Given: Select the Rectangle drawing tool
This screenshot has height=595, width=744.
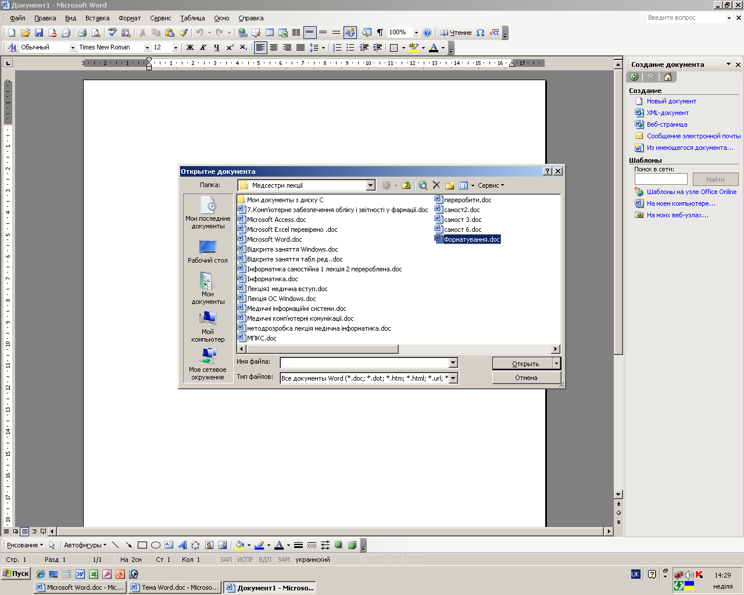Looking at the screenshot, I should coord(142,545).
